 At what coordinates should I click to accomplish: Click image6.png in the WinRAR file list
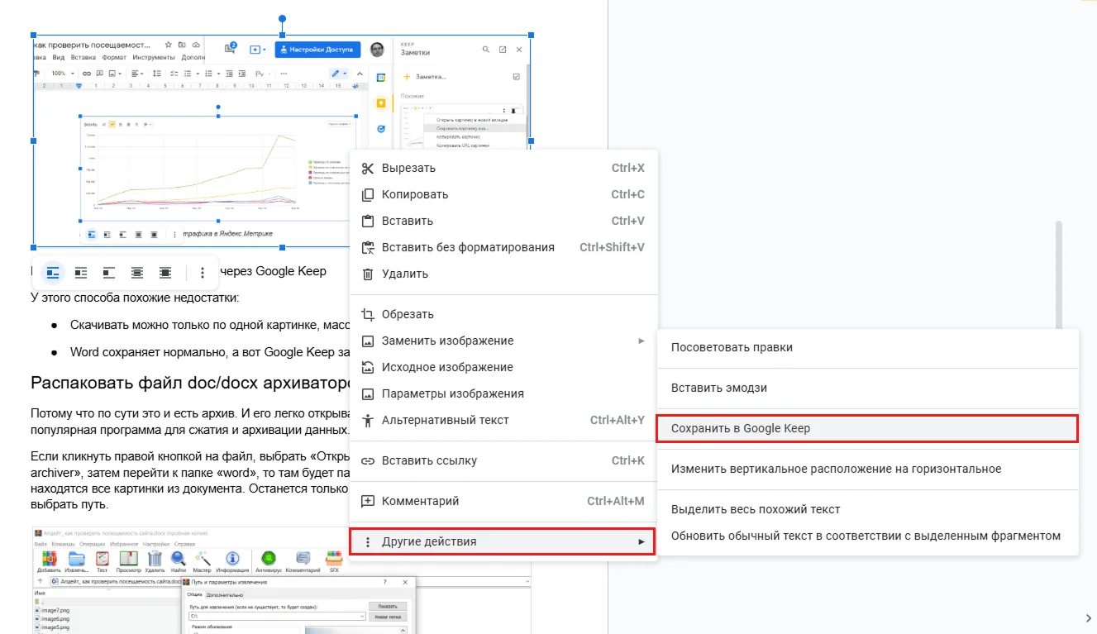(51, 618)
